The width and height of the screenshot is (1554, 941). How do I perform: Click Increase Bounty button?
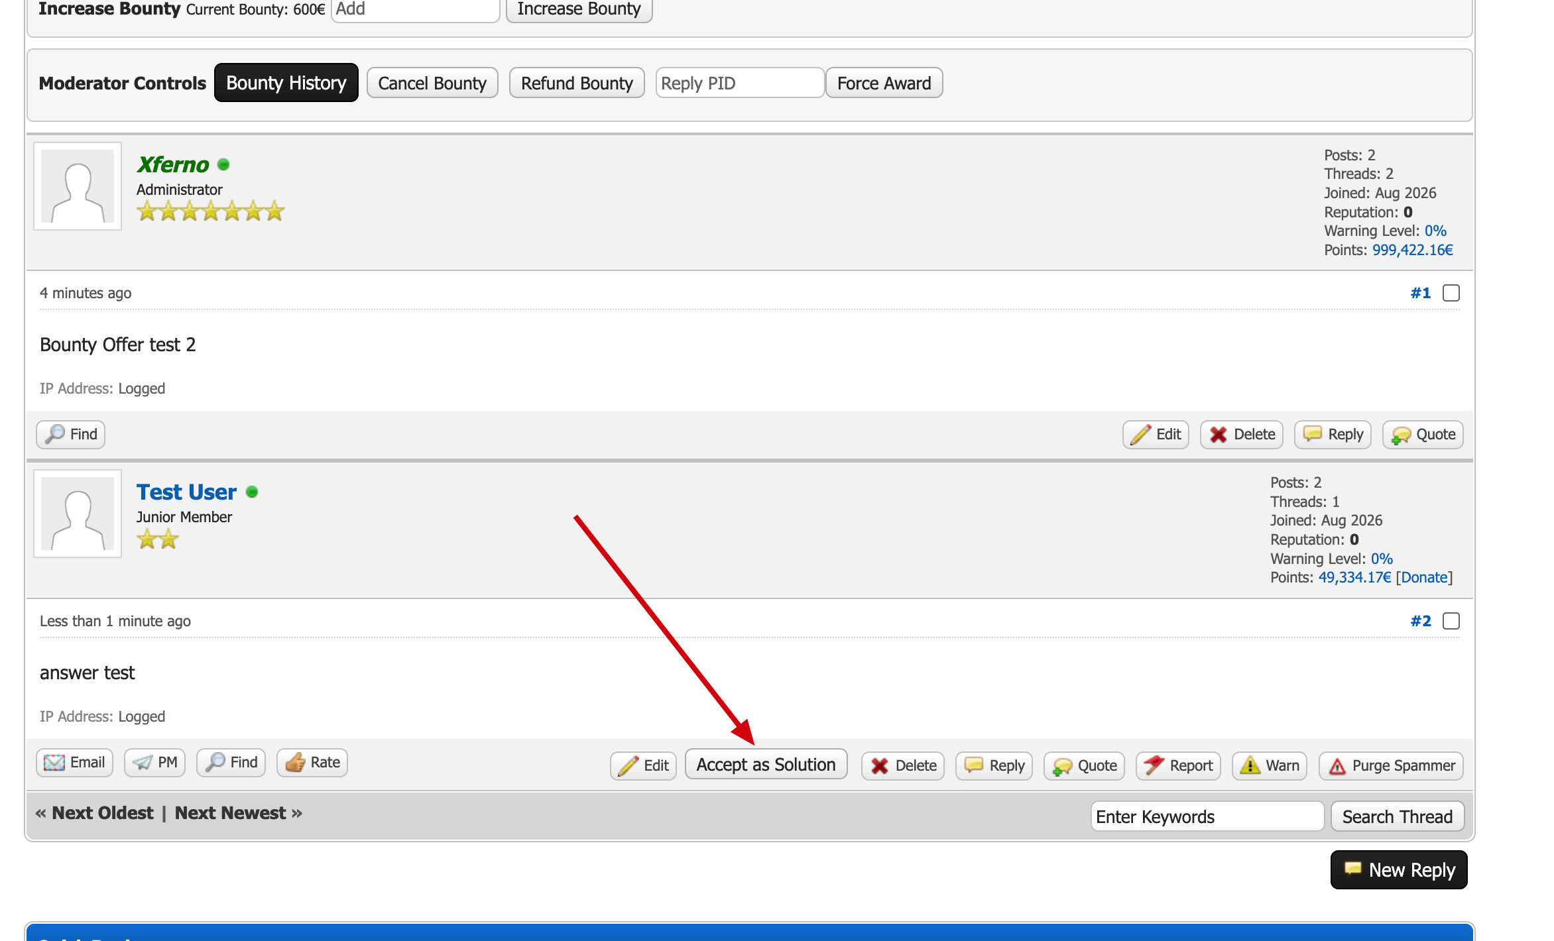tap(579, 9)
